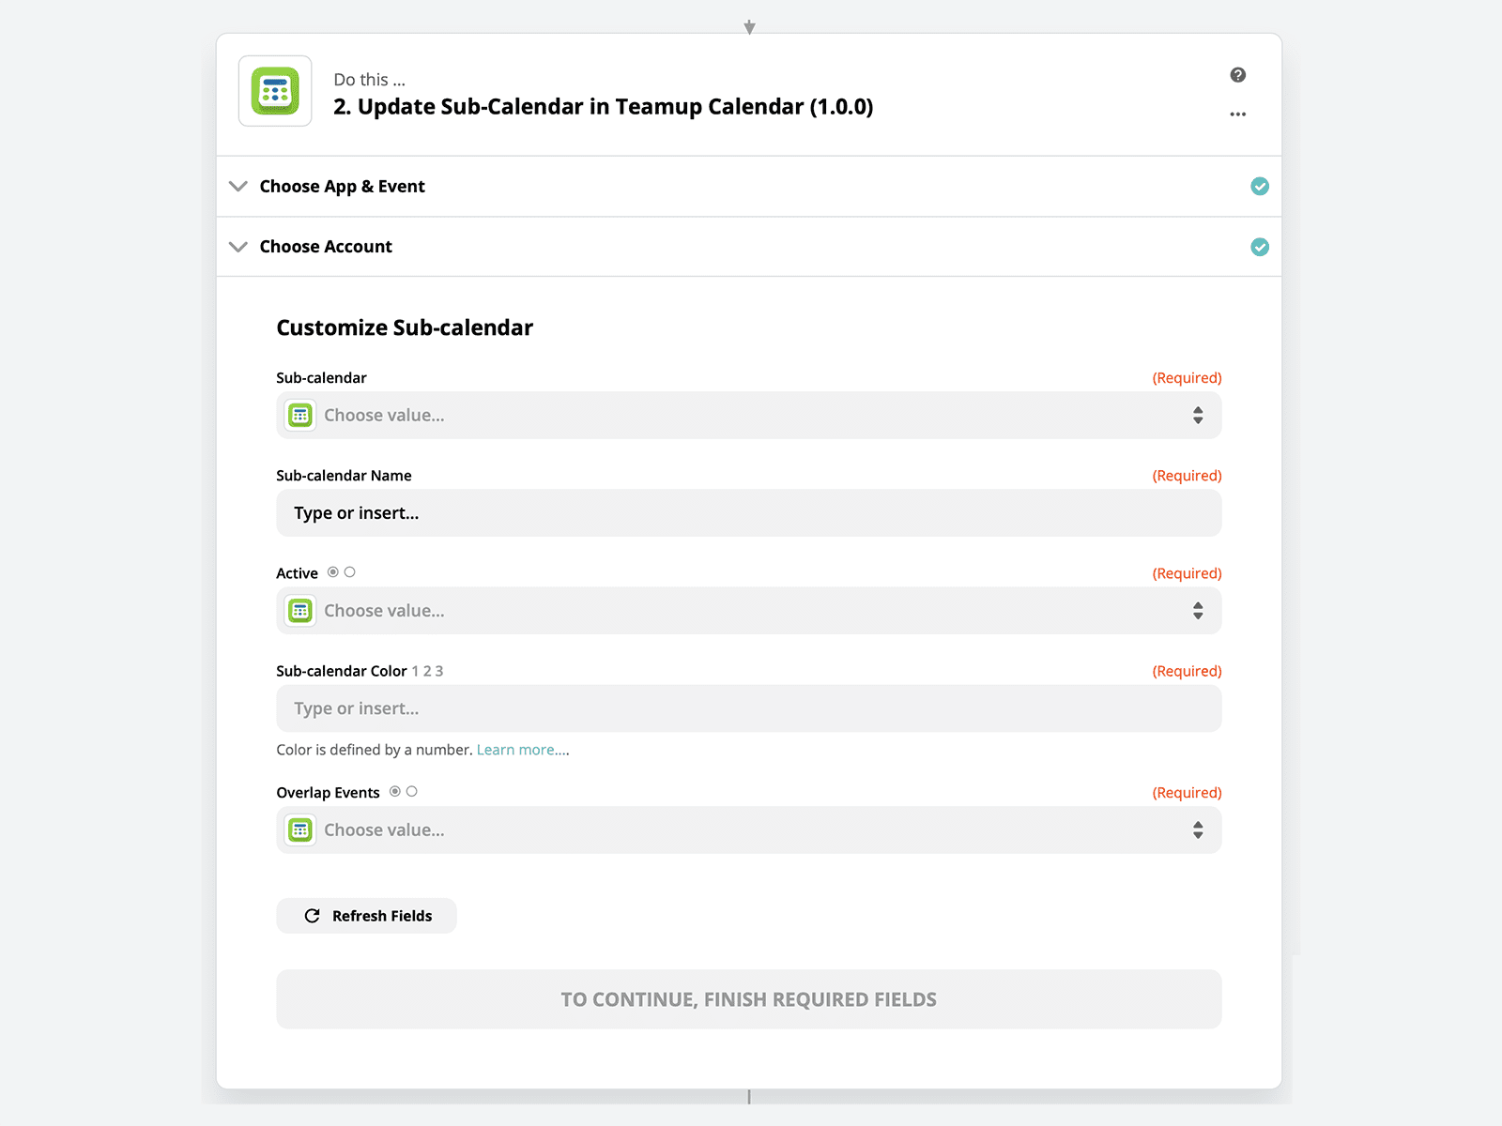
Task: Click the Active Choose value field
Action: pyautogui.click(x=749, y=611)
